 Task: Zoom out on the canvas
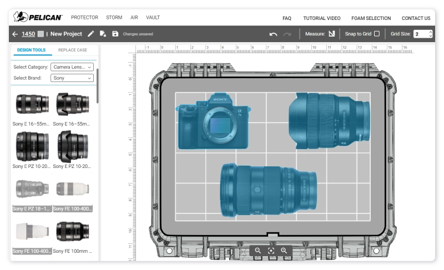click(258, 251)
